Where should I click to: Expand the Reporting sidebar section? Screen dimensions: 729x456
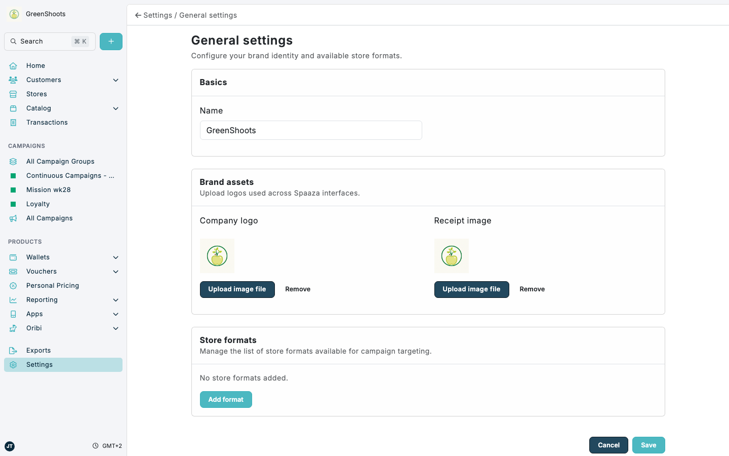[115, 299]
